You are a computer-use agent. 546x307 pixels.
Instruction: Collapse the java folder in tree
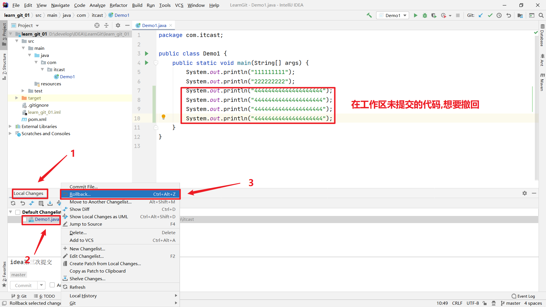coord(30,55)
